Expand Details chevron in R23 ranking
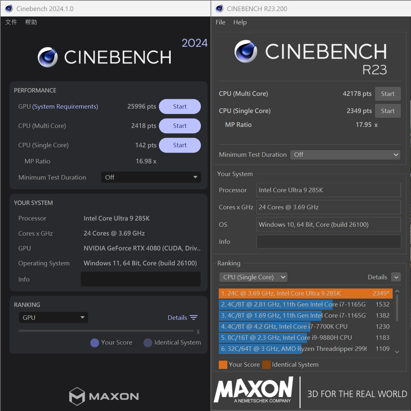This screenshot has height=411, width=411. click(x=396, y=277)
